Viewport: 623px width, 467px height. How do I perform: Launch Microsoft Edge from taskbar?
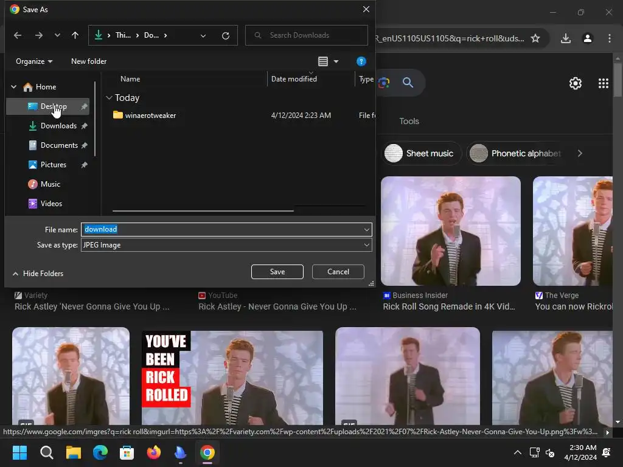100,452
